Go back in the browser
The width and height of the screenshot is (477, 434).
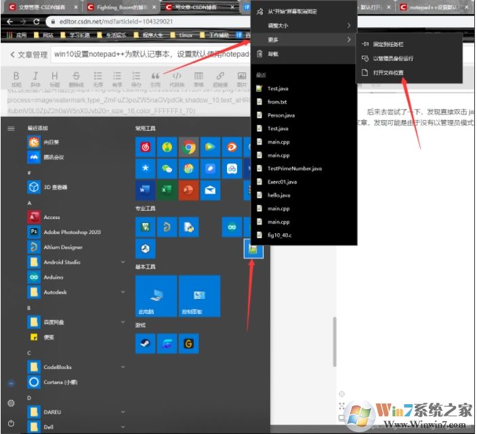point(9,22)
